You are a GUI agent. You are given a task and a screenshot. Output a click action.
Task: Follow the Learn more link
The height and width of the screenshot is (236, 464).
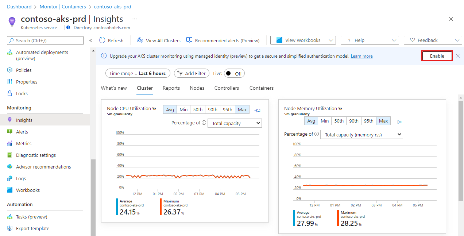(361, 56)
